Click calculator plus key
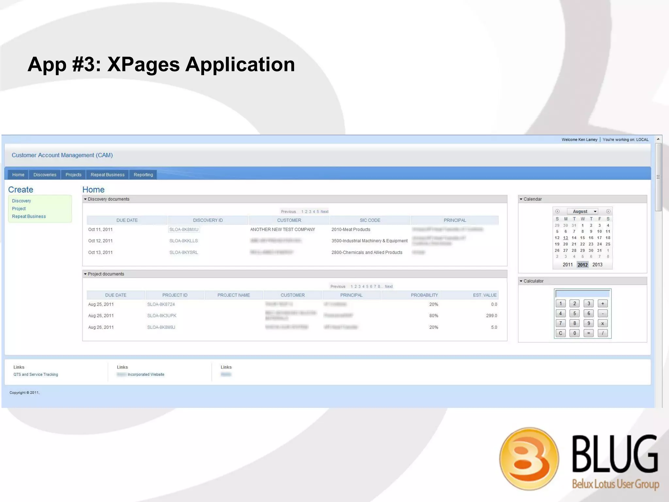 603,304
